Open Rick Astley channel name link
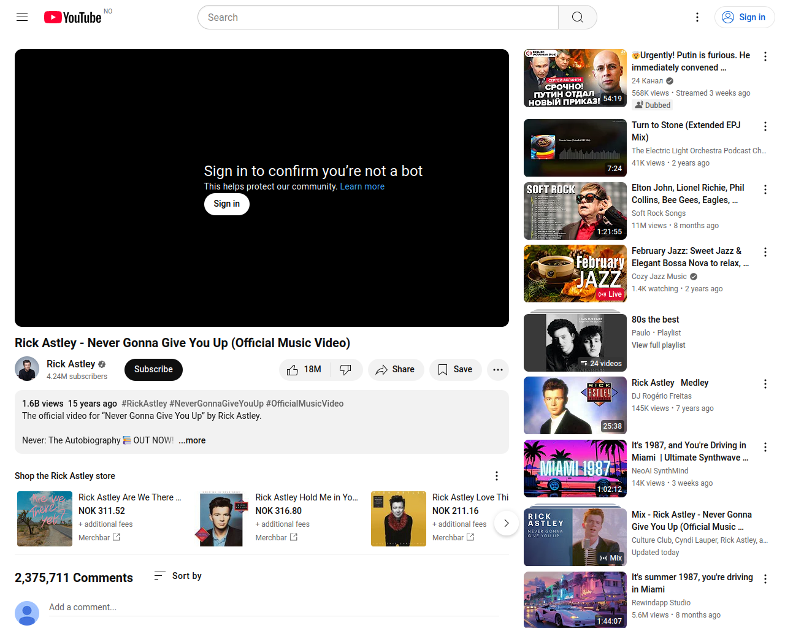Image resolution: width=785 pixels, height=628 pixels. [x=71, y=364]
